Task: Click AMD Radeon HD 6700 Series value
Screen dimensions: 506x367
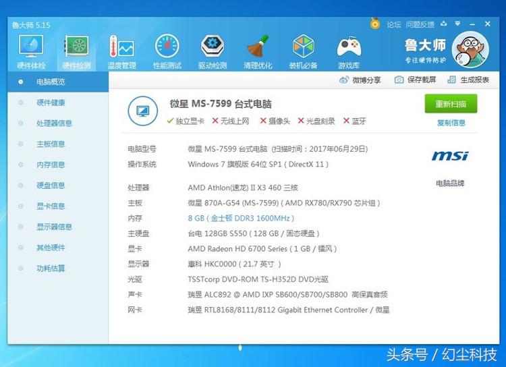Action: coord(262,249)
